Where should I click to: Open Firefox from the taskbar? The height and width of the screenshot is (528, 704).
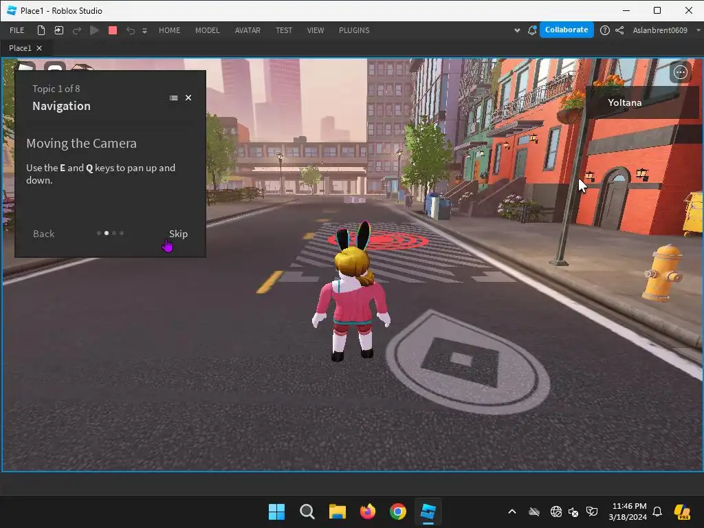pos(368,511)
